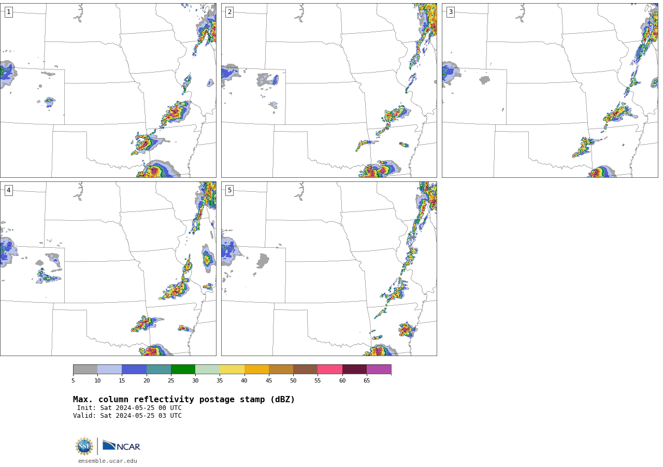Screen dimensions: 663x467
Task: Click the dark green 25-30 dBZ swatch
Action: [x=183, y=370]
